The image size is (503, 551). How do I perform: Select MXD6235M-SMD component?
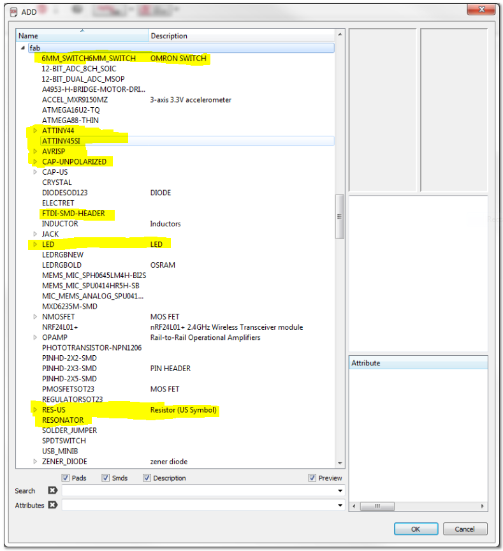pyautogui.click(x=69, y=306)
